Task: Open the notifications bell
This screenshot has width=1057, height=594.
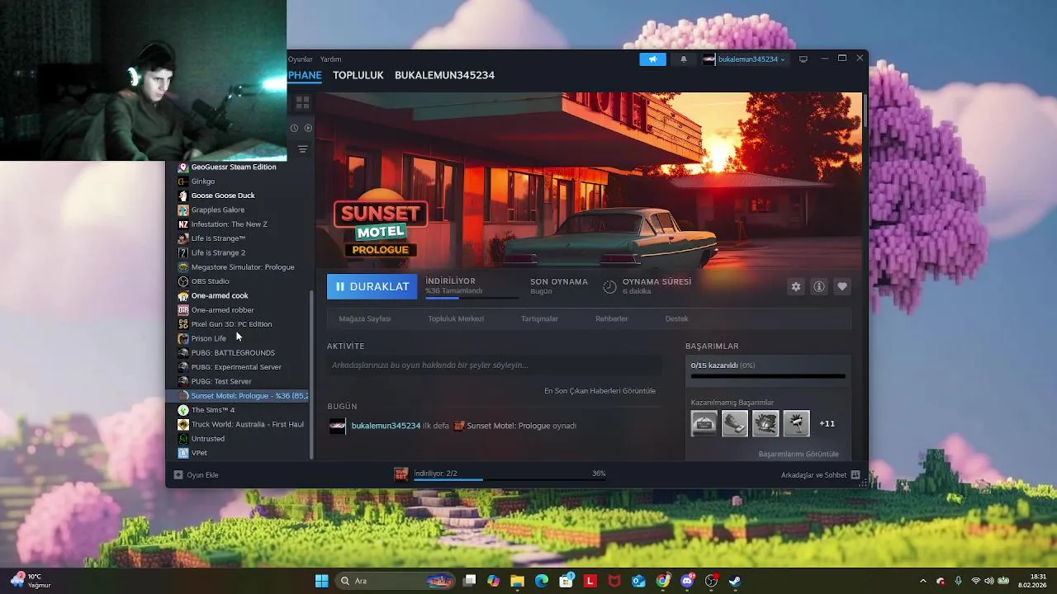Action: click(x=683, y=59)
